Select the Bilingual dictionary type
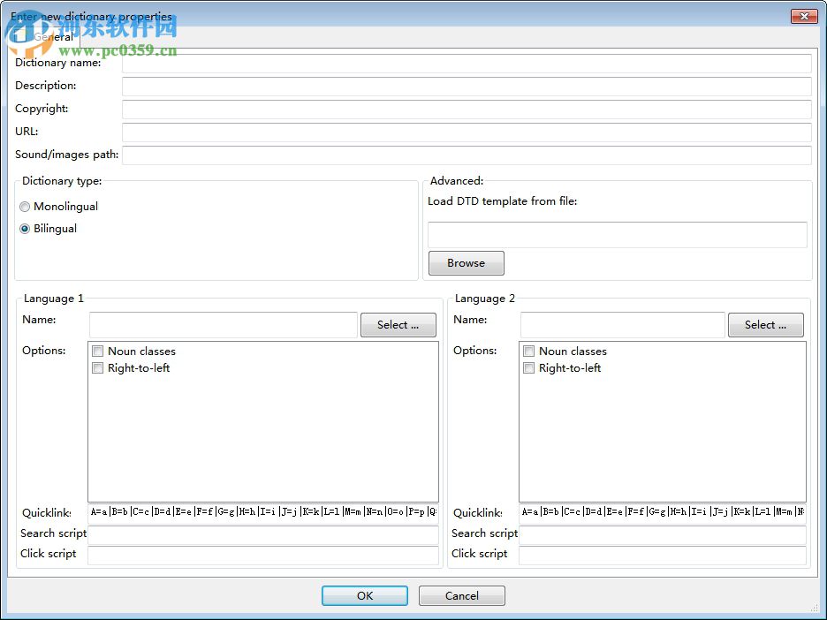 click(25, 228)
